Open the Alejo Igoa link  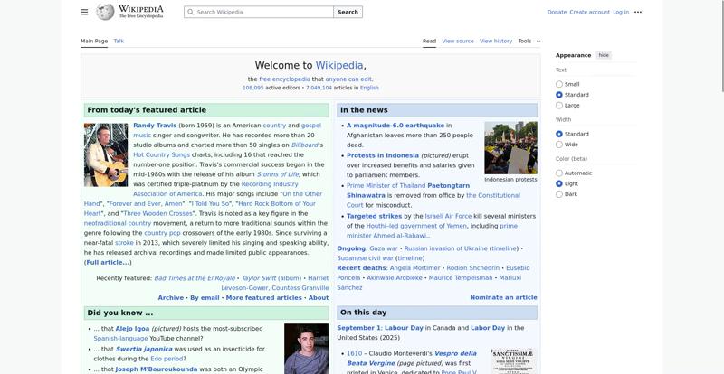coord(132,329)
